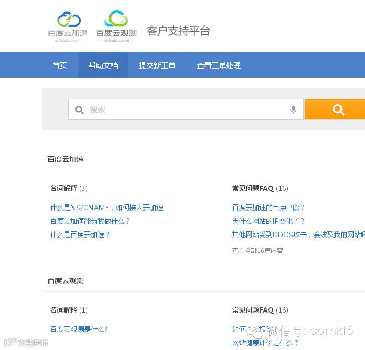Viewport: 365px width, 350px height.
Task: Click 名词解释 (3) category heading
Action: [69, 188]
